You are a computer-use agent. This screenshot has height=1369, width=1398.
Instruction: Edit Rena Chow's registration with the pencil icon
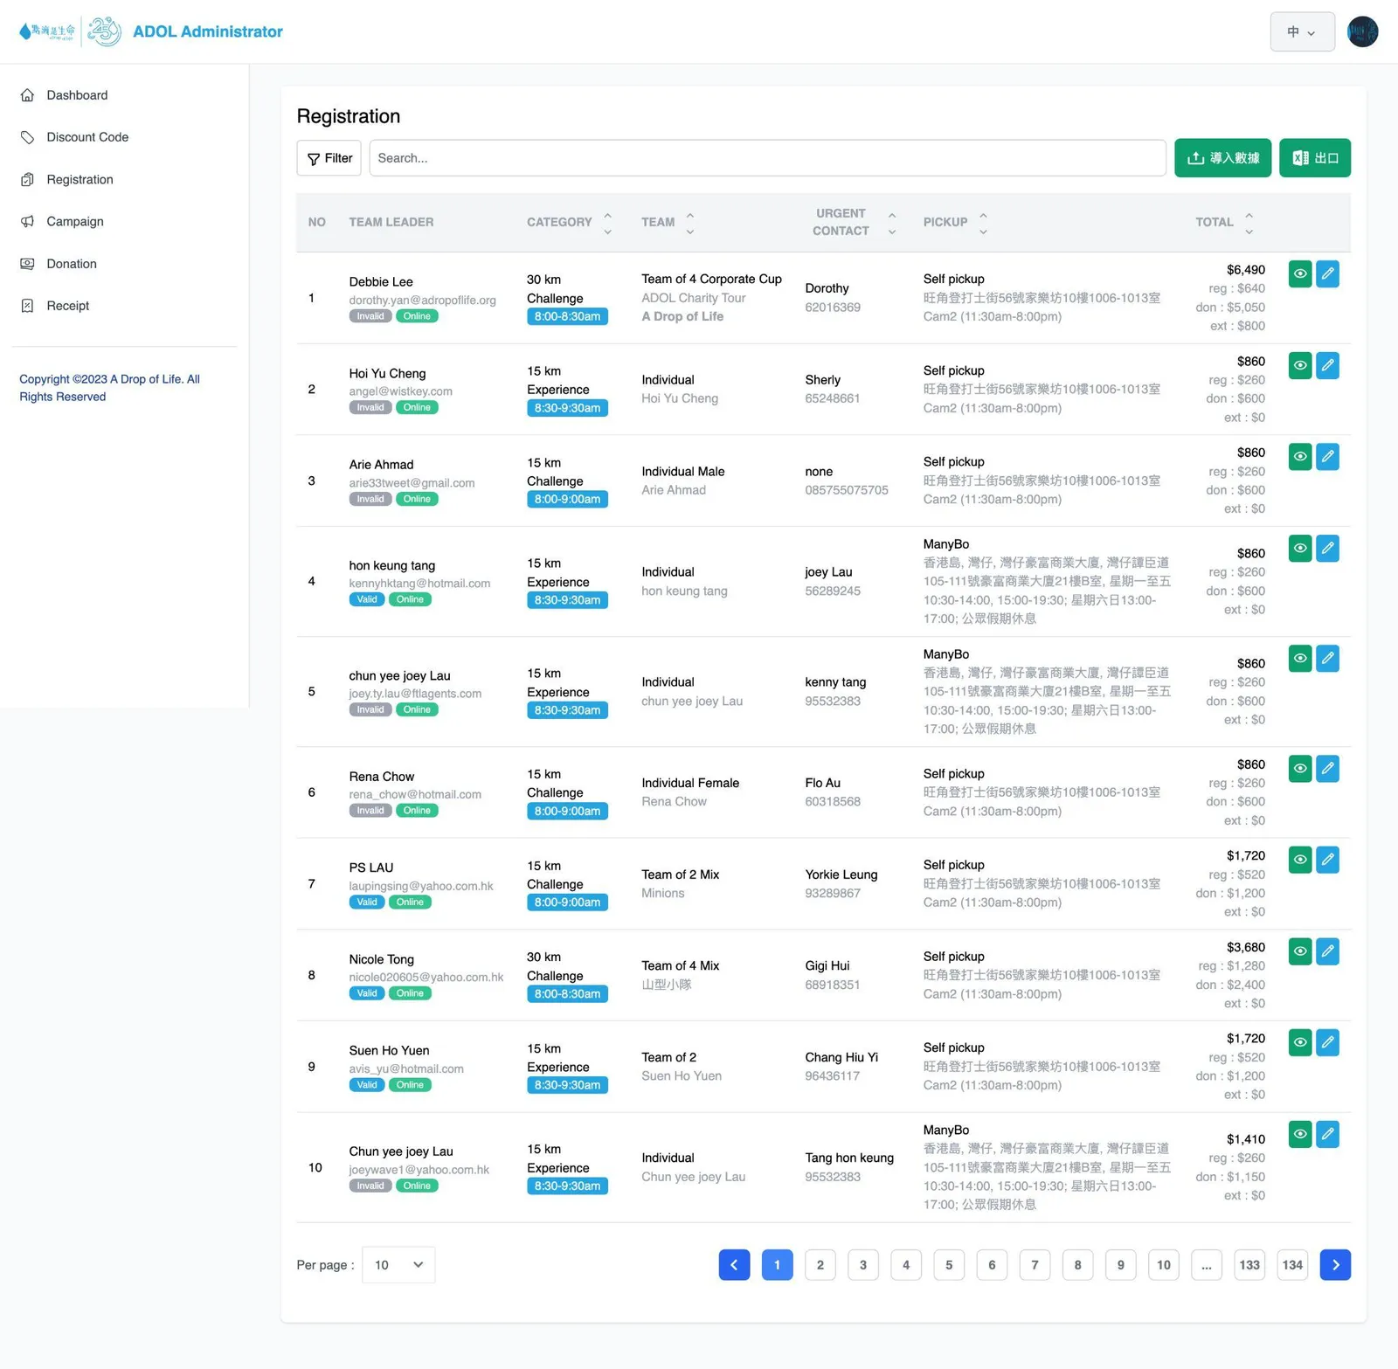coord(1327,769)
